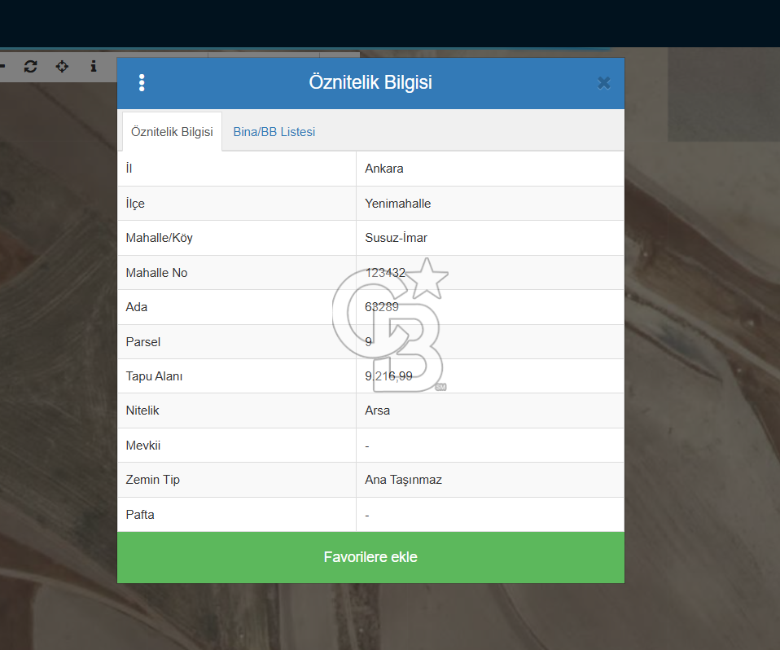Click the Favorilere ekle button

point(370,557)
